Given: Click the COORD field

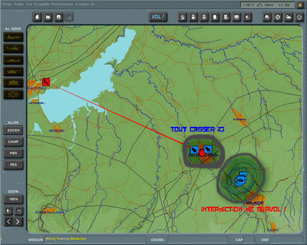Looking at the screenshot, I should click(198, 239).
